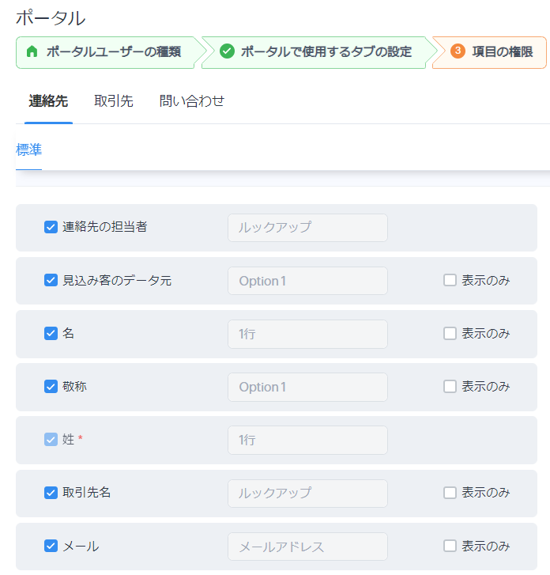This screenshot has height=575, width=550.
Task: Uncheck the メール field checkbox
Action: coord(51,546)
